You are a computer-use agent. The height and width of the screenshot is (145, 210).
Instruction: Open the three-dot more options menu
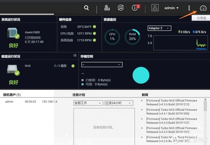(x=189, y=8)
